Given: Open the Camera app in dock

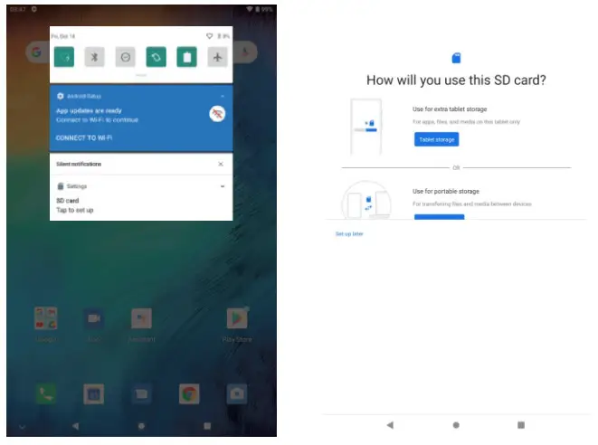Looking at the screenshot, I should [x=237, y=394].
